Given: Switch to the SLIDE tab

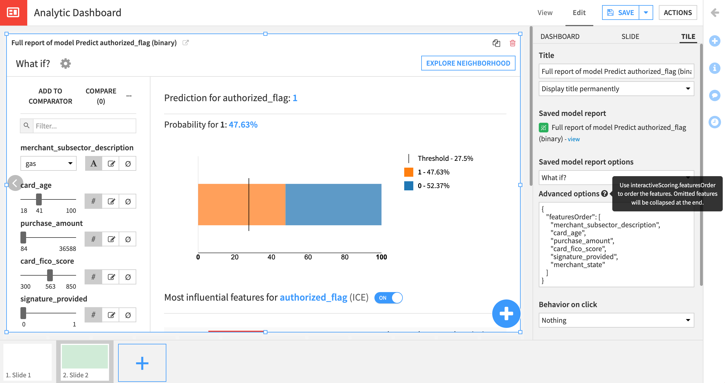Looking at the screenshot, I should [630, 37].
